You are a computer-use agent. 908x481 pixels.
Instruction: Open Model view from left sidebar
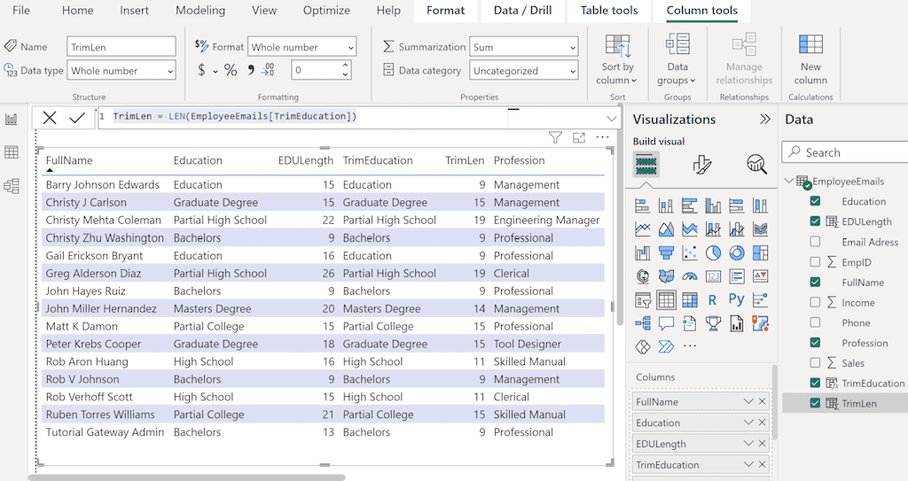click(x=11, y=186)
